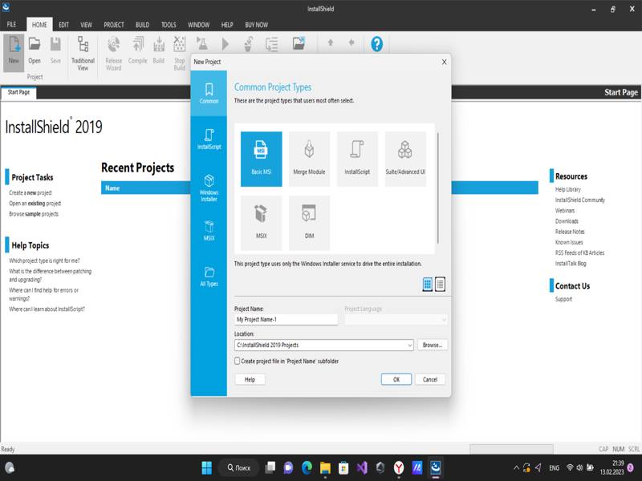The image size is (642, 481).
Task: Open the help question mark icon
Action: pyautogui.click(x=376, y=44)
